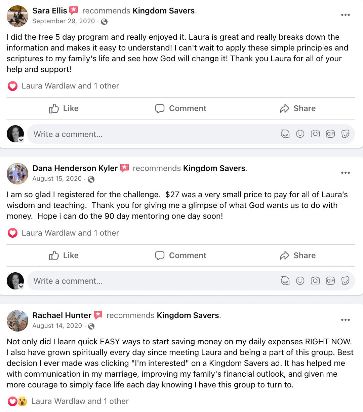Switch commenting profile on Sara Ellis's post
The height and width of the screenshot is (412, 363).
[21, 140]
